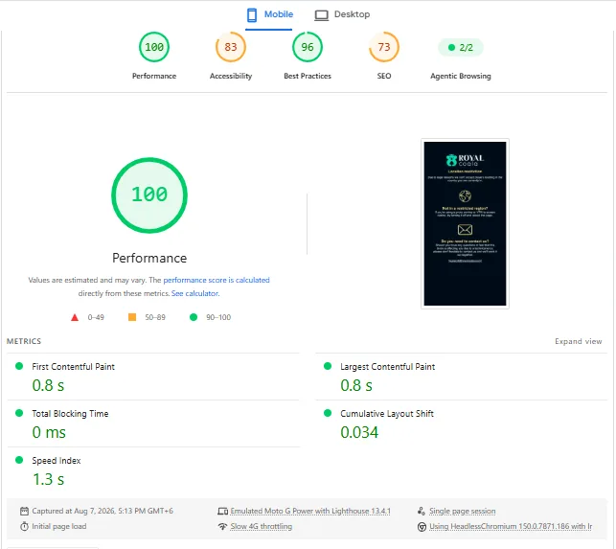Click the calendar icon beside Captured at

click(x=24, y=511)
